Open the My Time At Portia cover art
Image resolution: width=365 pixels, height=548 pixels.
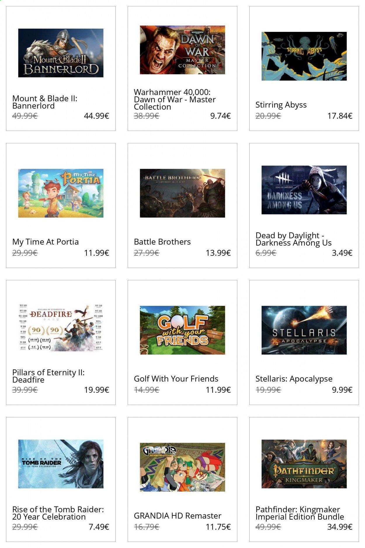click(x=61, y=193)
